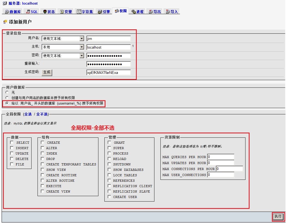Click the processes icon on 进程 tab

click(x=133, y=12)
